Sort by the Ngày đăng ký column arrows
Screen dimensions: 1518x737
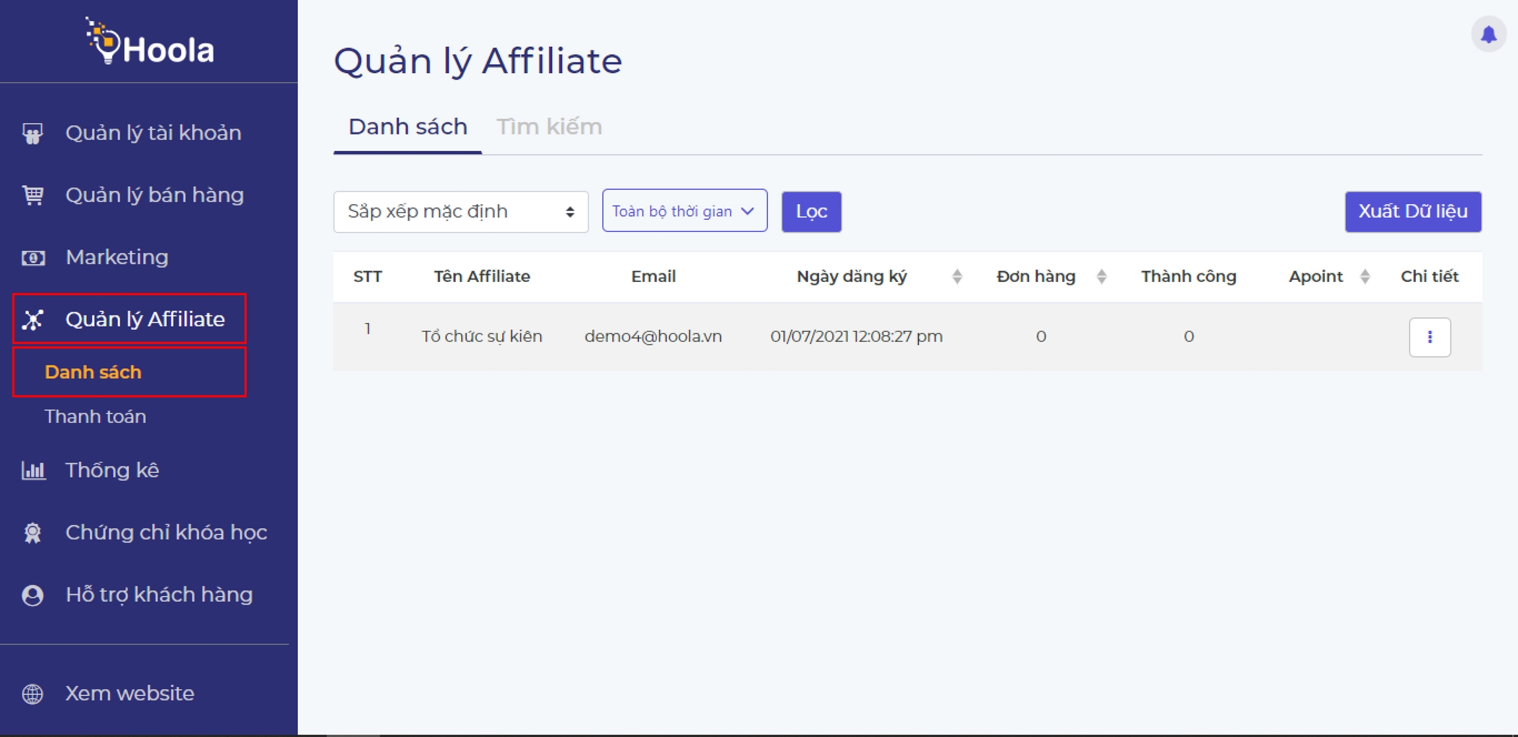(957, 277)
